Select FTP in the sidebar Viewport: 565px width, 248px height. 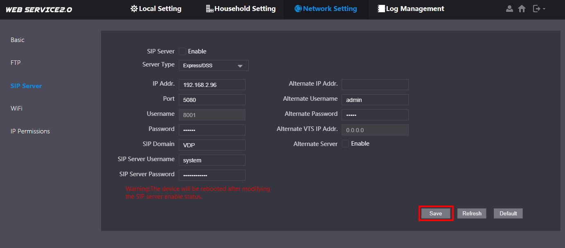tap(16, 63)
